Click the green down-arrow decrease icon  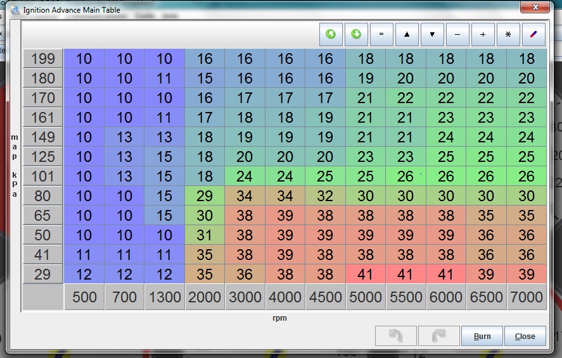pos(356,34)
